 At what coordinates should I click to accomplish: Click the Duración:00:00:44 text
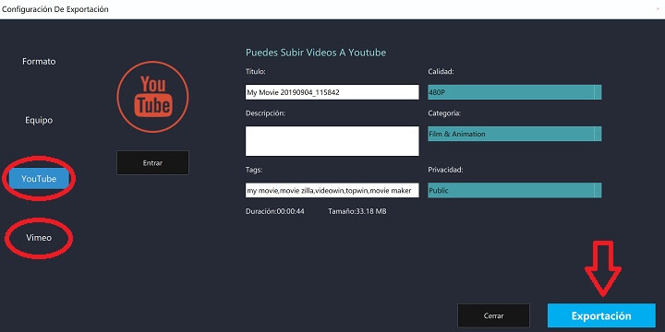pyautogui.click(x=275, y=211)
